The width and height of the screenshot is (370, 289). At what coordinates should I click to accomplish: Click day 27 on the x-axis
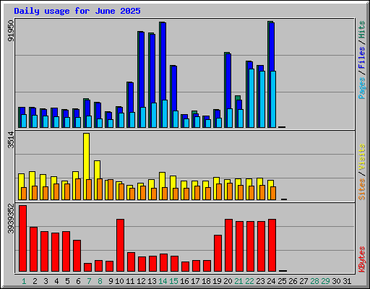[304, 281]
